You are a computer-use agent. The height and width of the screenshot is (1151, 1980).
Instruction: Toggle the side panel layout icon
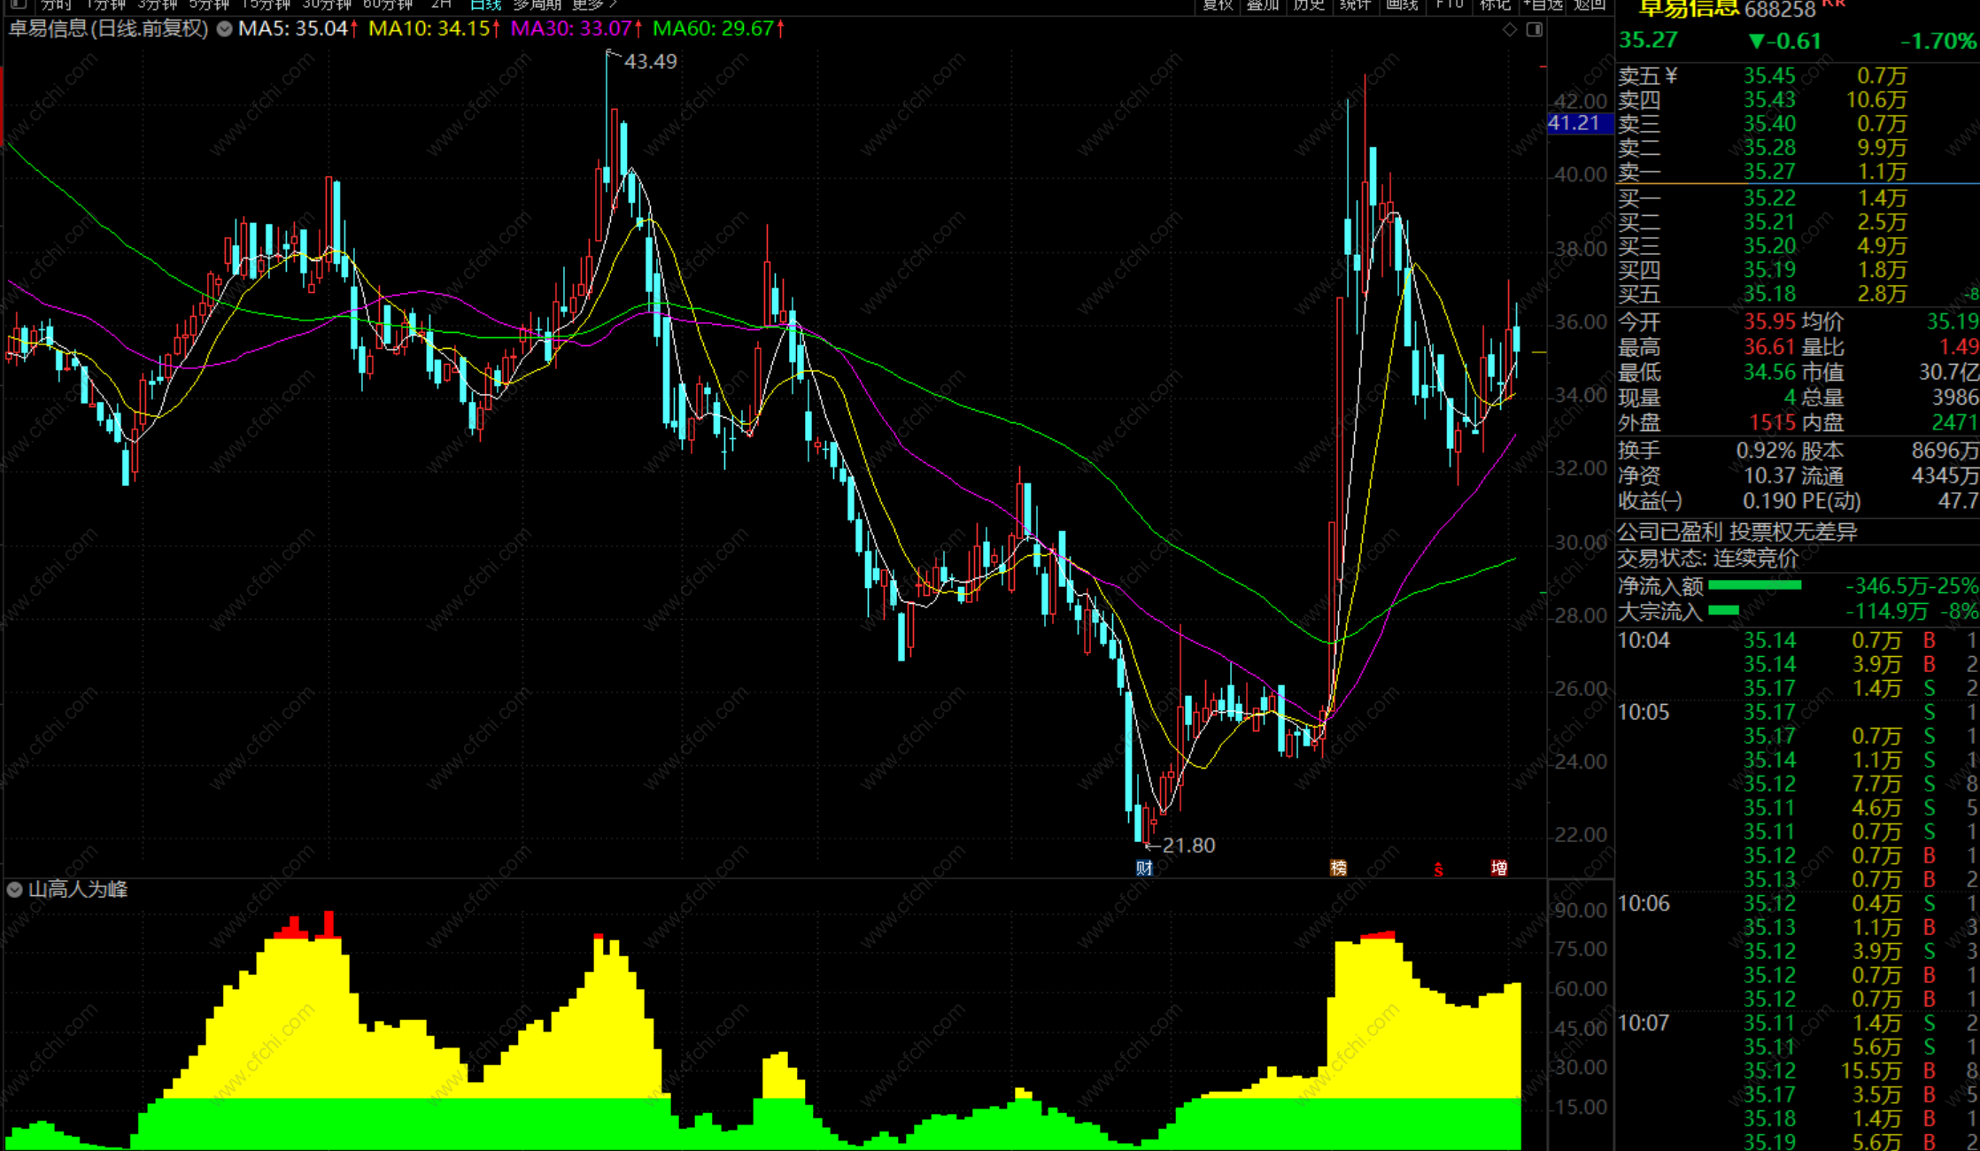click(1535, 29)
